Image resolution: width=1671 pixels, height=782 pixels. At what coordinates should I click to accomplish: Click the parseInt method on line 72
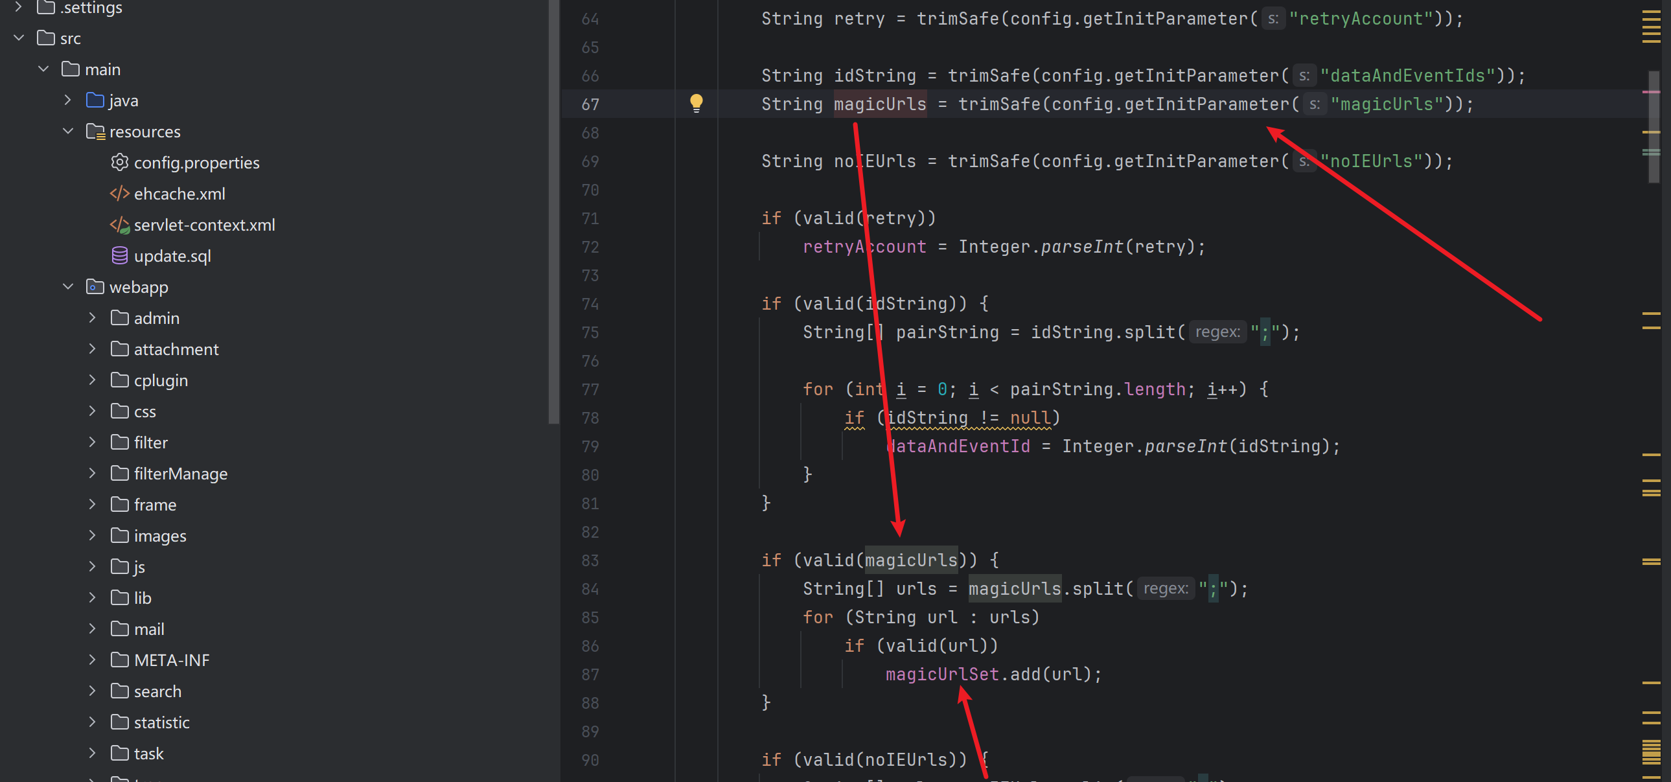pyautogui.click(x=1081, y=246)
